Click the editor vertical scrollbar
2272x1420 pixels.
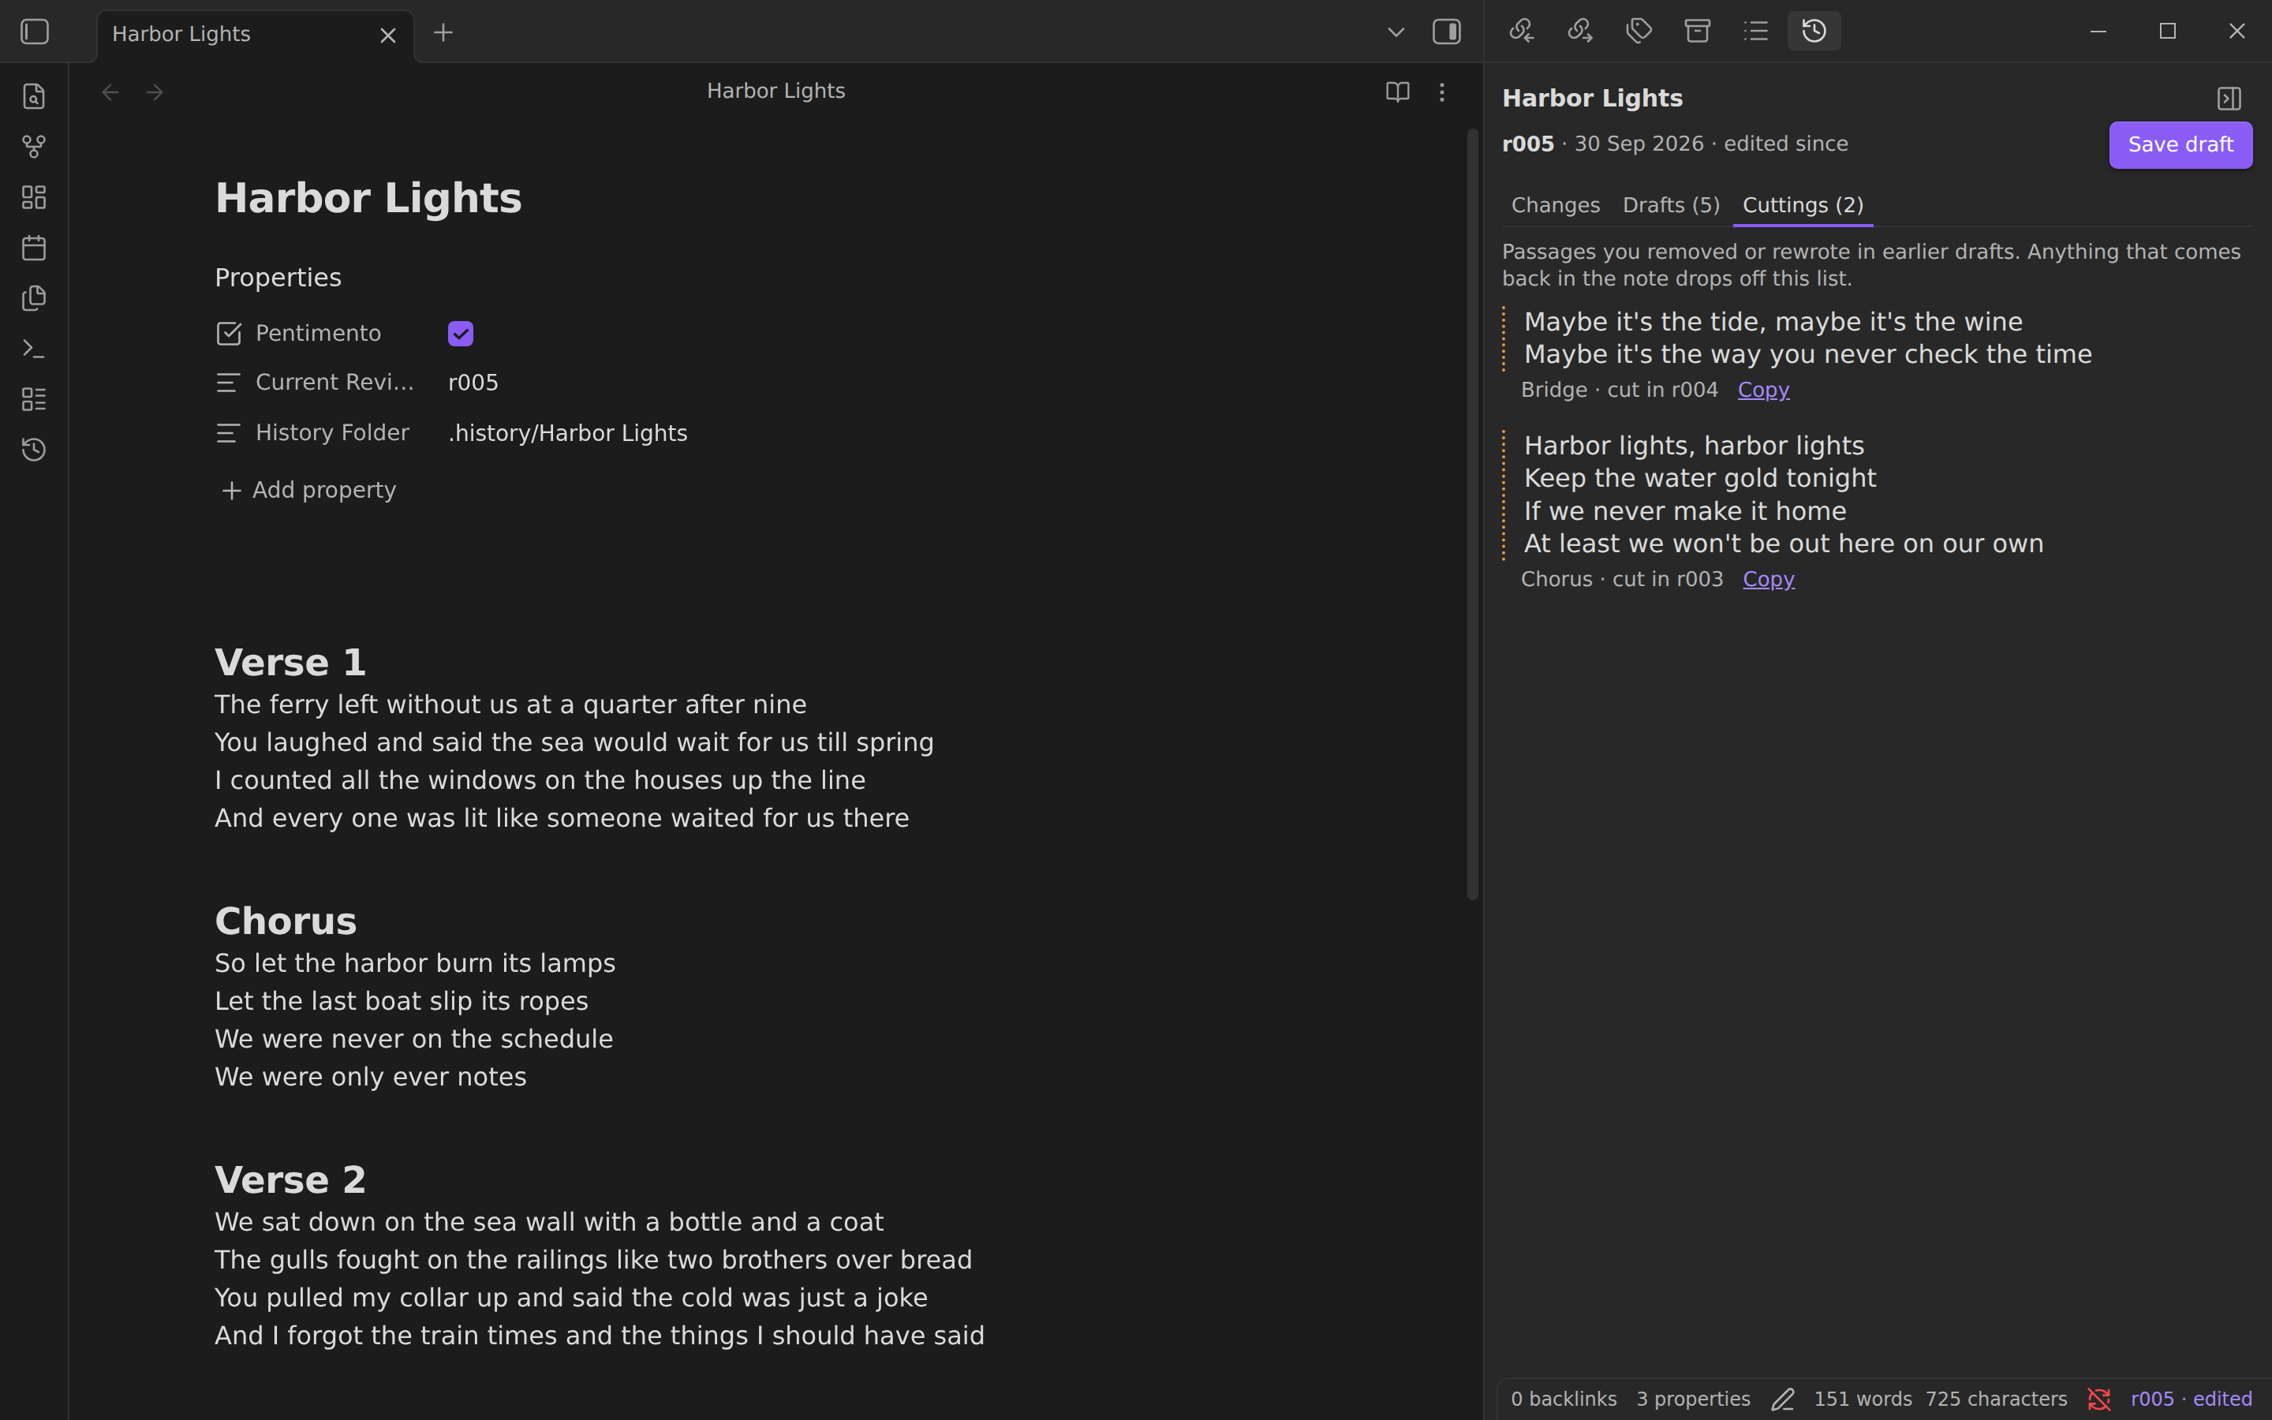click(x=1472, y=514)
